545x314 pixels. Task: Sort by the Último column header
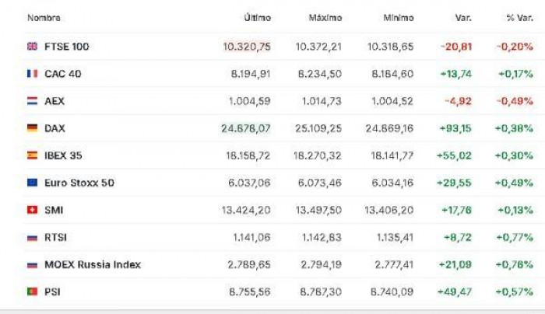256,18
